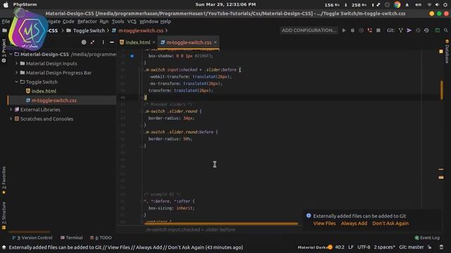451x253 pixels.
Task: Click the Stop square icon
Action: (x=378, y=30)
